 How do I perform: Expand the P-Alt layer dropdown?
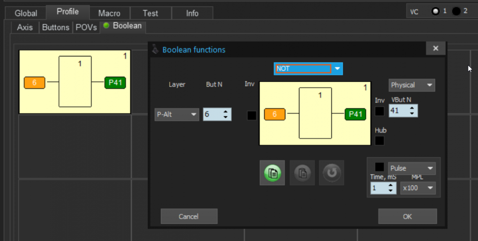(x=177, y=114)
